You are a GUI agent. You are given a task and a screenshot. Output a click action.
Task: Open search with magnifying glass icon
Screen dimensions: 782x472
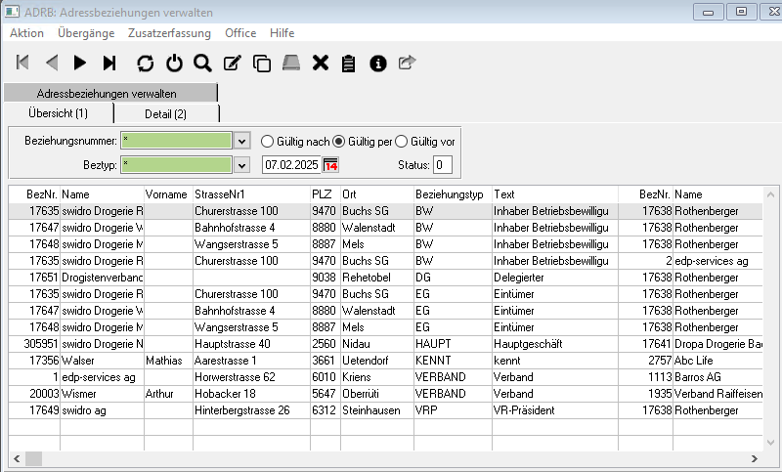tap(202, 64)
